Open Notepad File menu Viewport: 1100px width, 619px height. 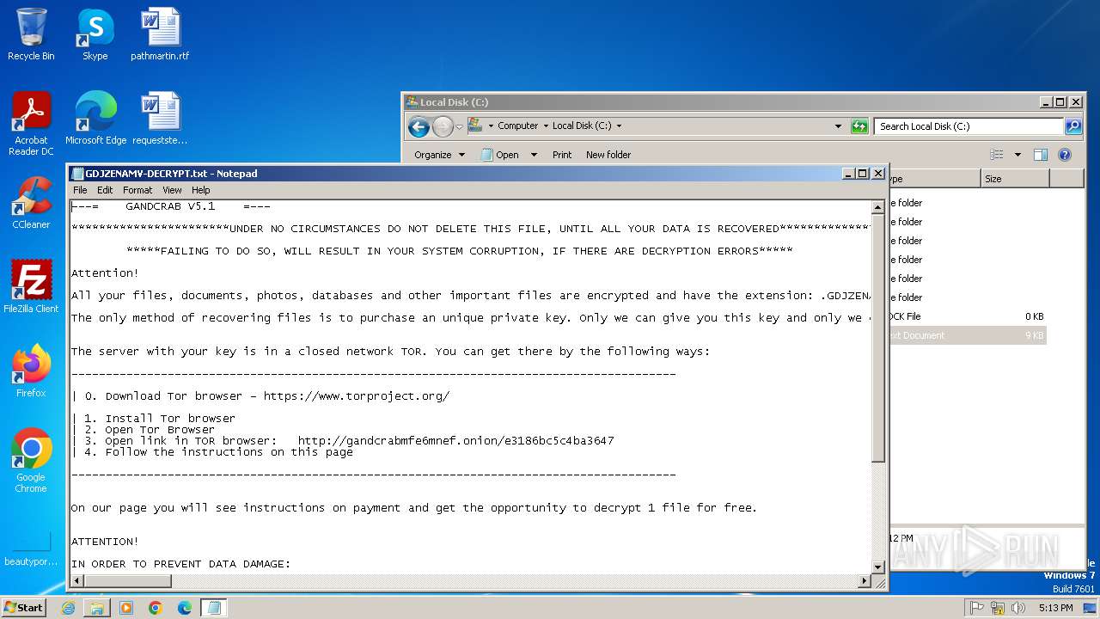[x=80, y=190]
